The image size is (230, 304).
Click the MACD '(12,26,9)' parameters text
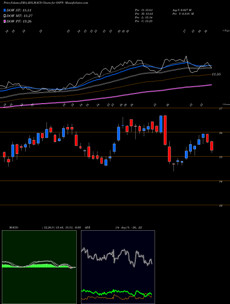(49, 228)
